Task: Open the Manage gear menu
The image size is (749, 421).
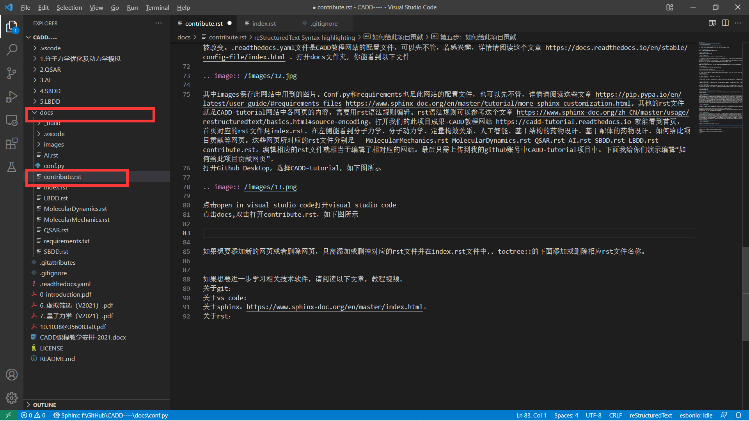Action: (x=12, y=398)
